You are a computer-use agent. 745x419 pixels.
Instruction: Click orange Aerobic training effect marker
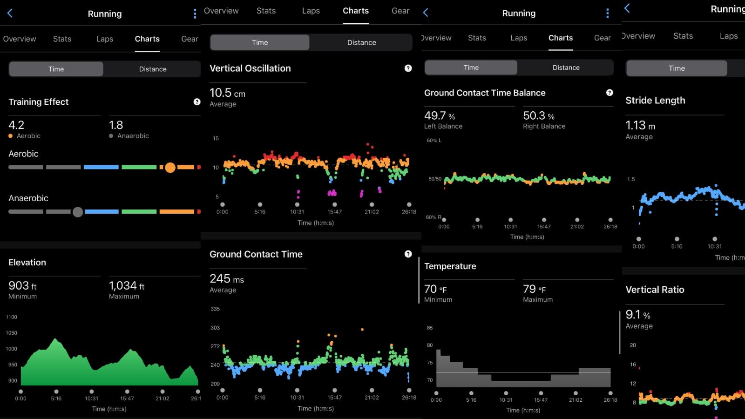click(170, 167)
